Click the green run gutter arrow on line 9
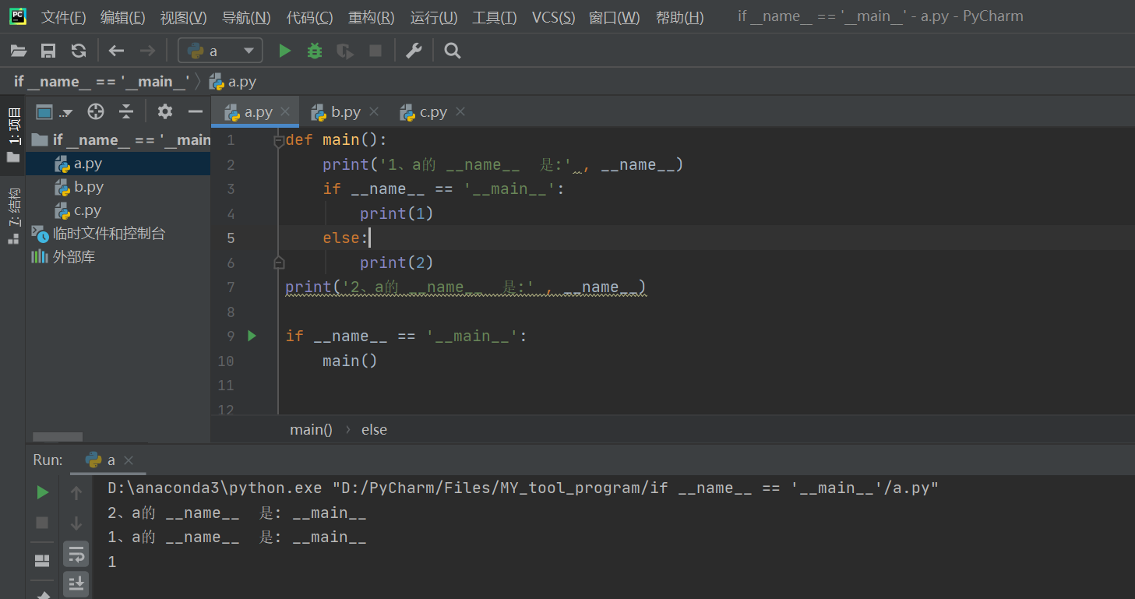Screen dimensions: 1135x599 [252, 336]
